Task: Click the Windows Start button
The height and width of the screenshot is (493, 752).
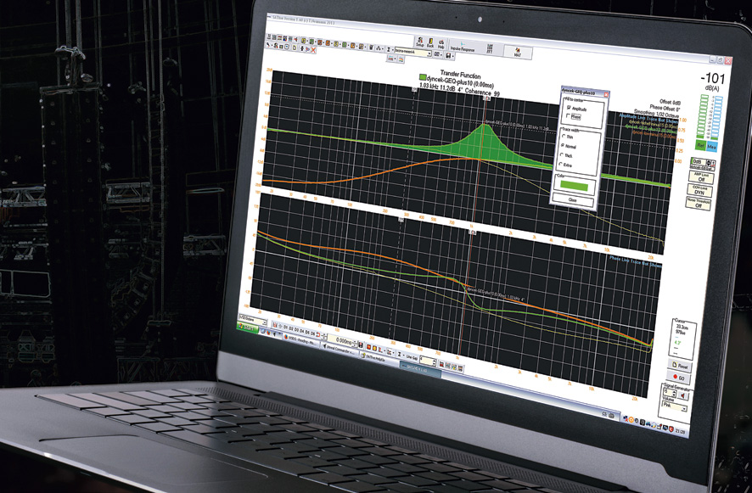Action: 248,328
